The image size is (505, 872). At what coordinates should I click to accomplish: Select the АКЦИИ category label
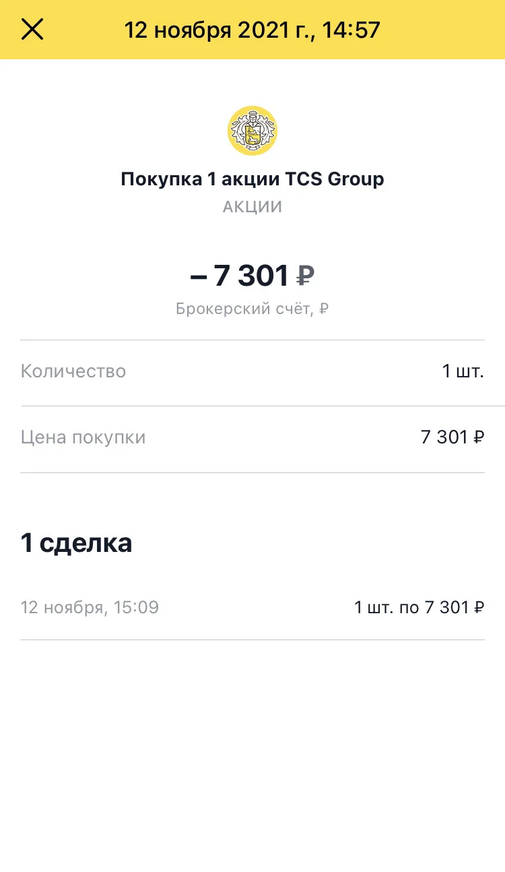pyautogui.click(x=252, y=207)
